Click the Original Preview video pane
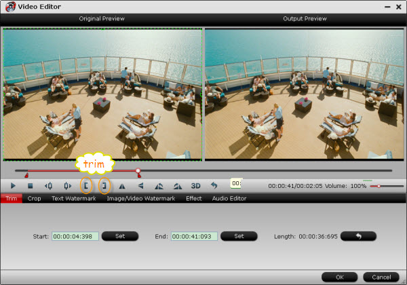407x285 pixels. pos(102,94)
